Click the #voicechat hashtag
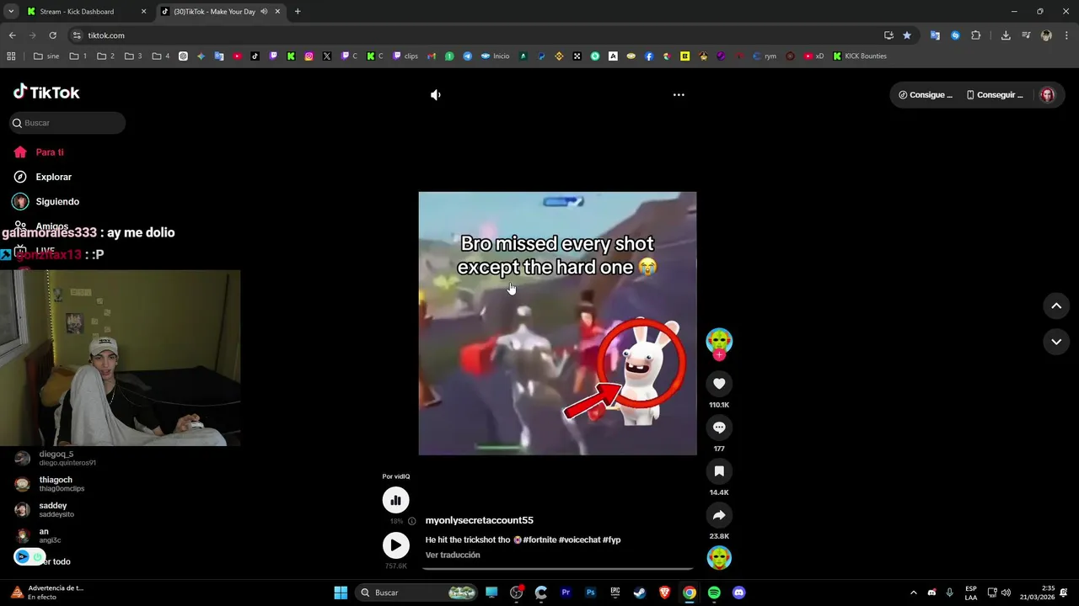Image resolution: width=1079 pixels, height=606 pixels. pos(579,540)
